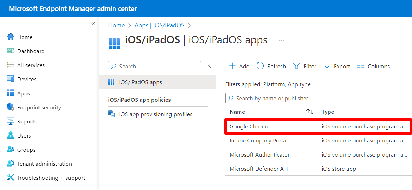
Task: Go to Devices in the sidebar
Action: (27, 79)
